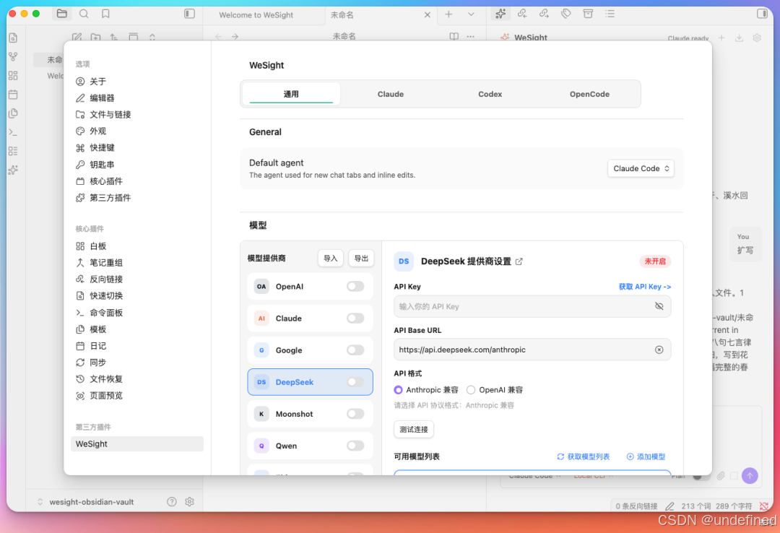
Task: Select OpenAI 兼容 radio button
Action: 471,390
